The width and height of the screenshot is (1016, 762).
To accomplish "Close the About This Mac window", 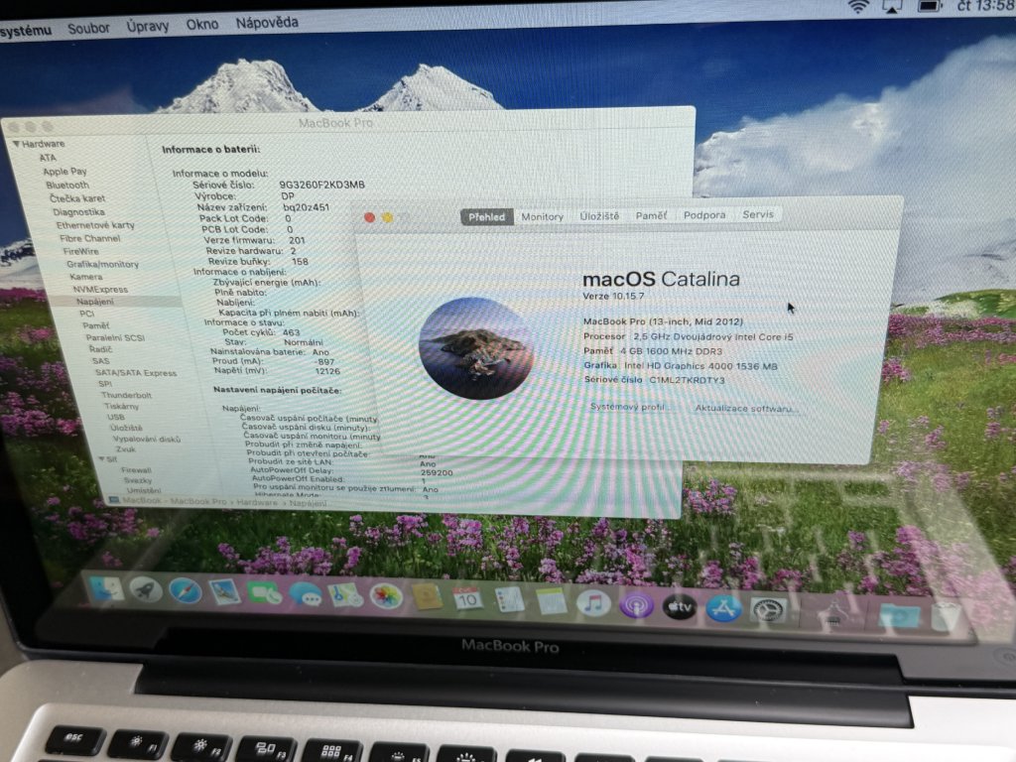I will point(369,217).
